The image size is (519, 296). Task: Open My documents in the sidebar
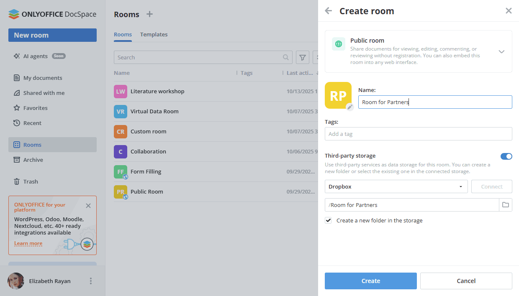pyautogui.click(x=42, y=78)
